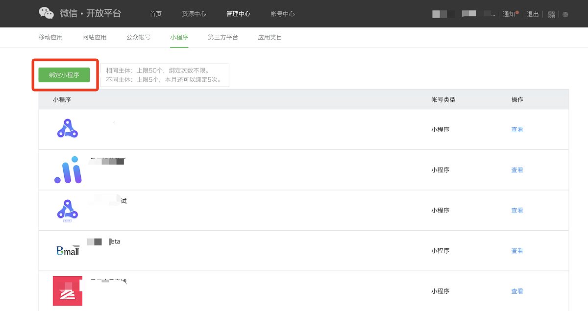Click the 帐号类型 column header

pos(443,99)
